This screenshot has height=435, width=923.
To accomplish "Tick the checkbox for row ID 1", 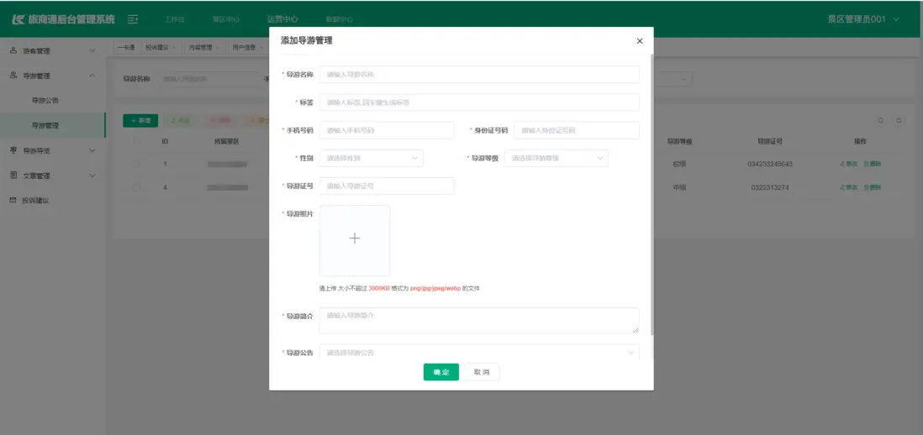I will (136, 164).
